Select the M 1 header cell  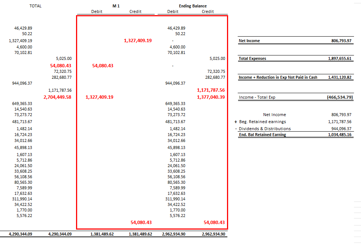pos(116,6)
